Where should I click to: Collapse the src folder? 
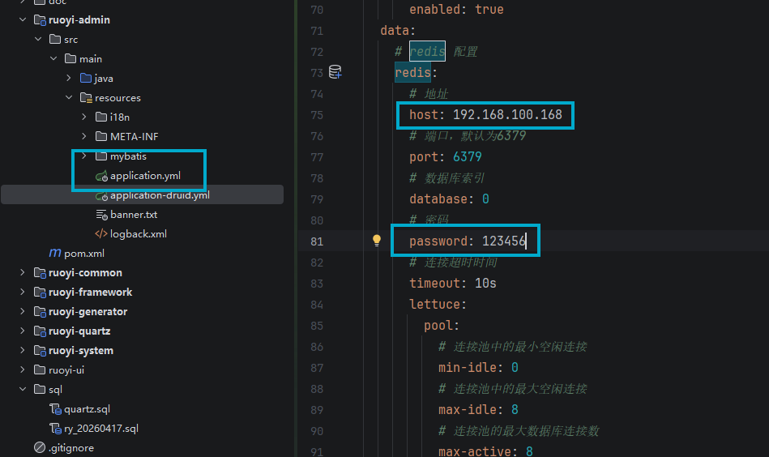click(38, 39)
